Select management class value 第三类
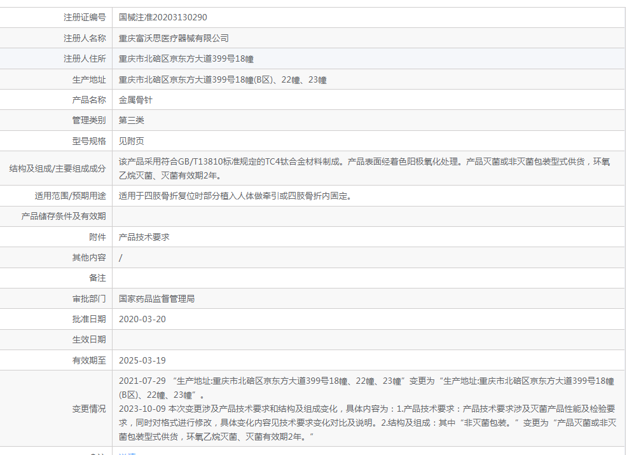This screenshot has height=455, width=627. click(131, 120)
